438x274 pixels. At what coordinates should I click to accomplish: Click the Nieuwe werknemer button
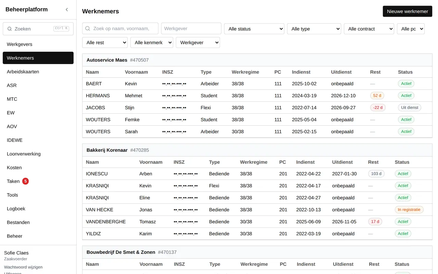pos(407,11)
